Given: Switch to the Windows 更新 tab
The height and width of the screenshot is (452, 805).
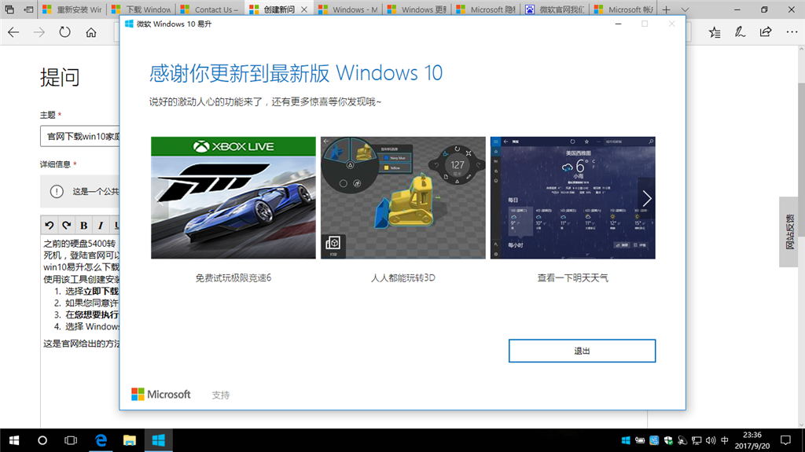Looking at the screenshot, I should click(417, 9).
